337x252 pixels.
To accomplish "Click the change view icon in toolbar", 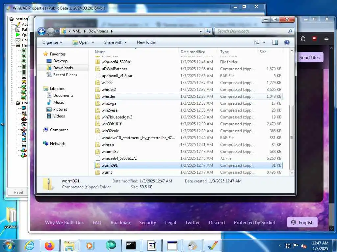I will pyautogui.click(x=257, y=42).
